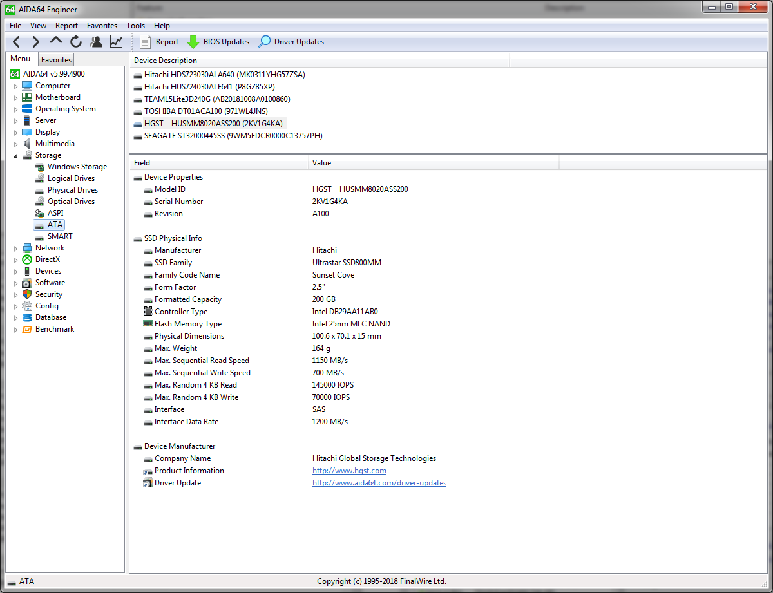Open the Report menu
Image resolution: width=773 pixels, height=593 pixels.
(66, 26)
